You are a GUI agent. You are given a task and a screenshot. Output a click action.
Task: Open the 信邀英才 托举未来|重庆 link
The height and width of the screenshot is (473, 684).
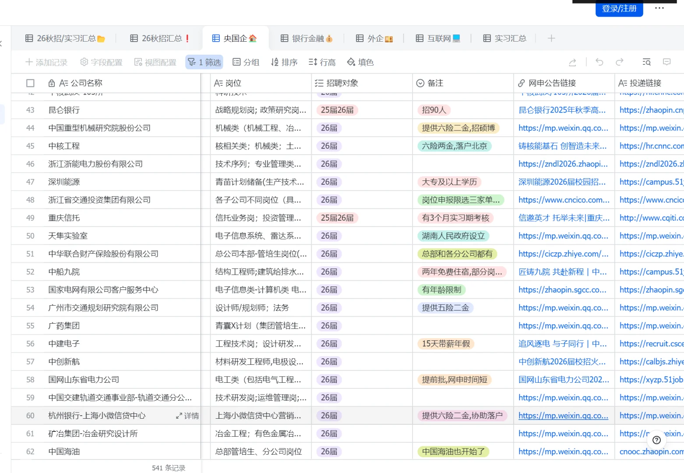pyautogui.click(x=564, y=218)
